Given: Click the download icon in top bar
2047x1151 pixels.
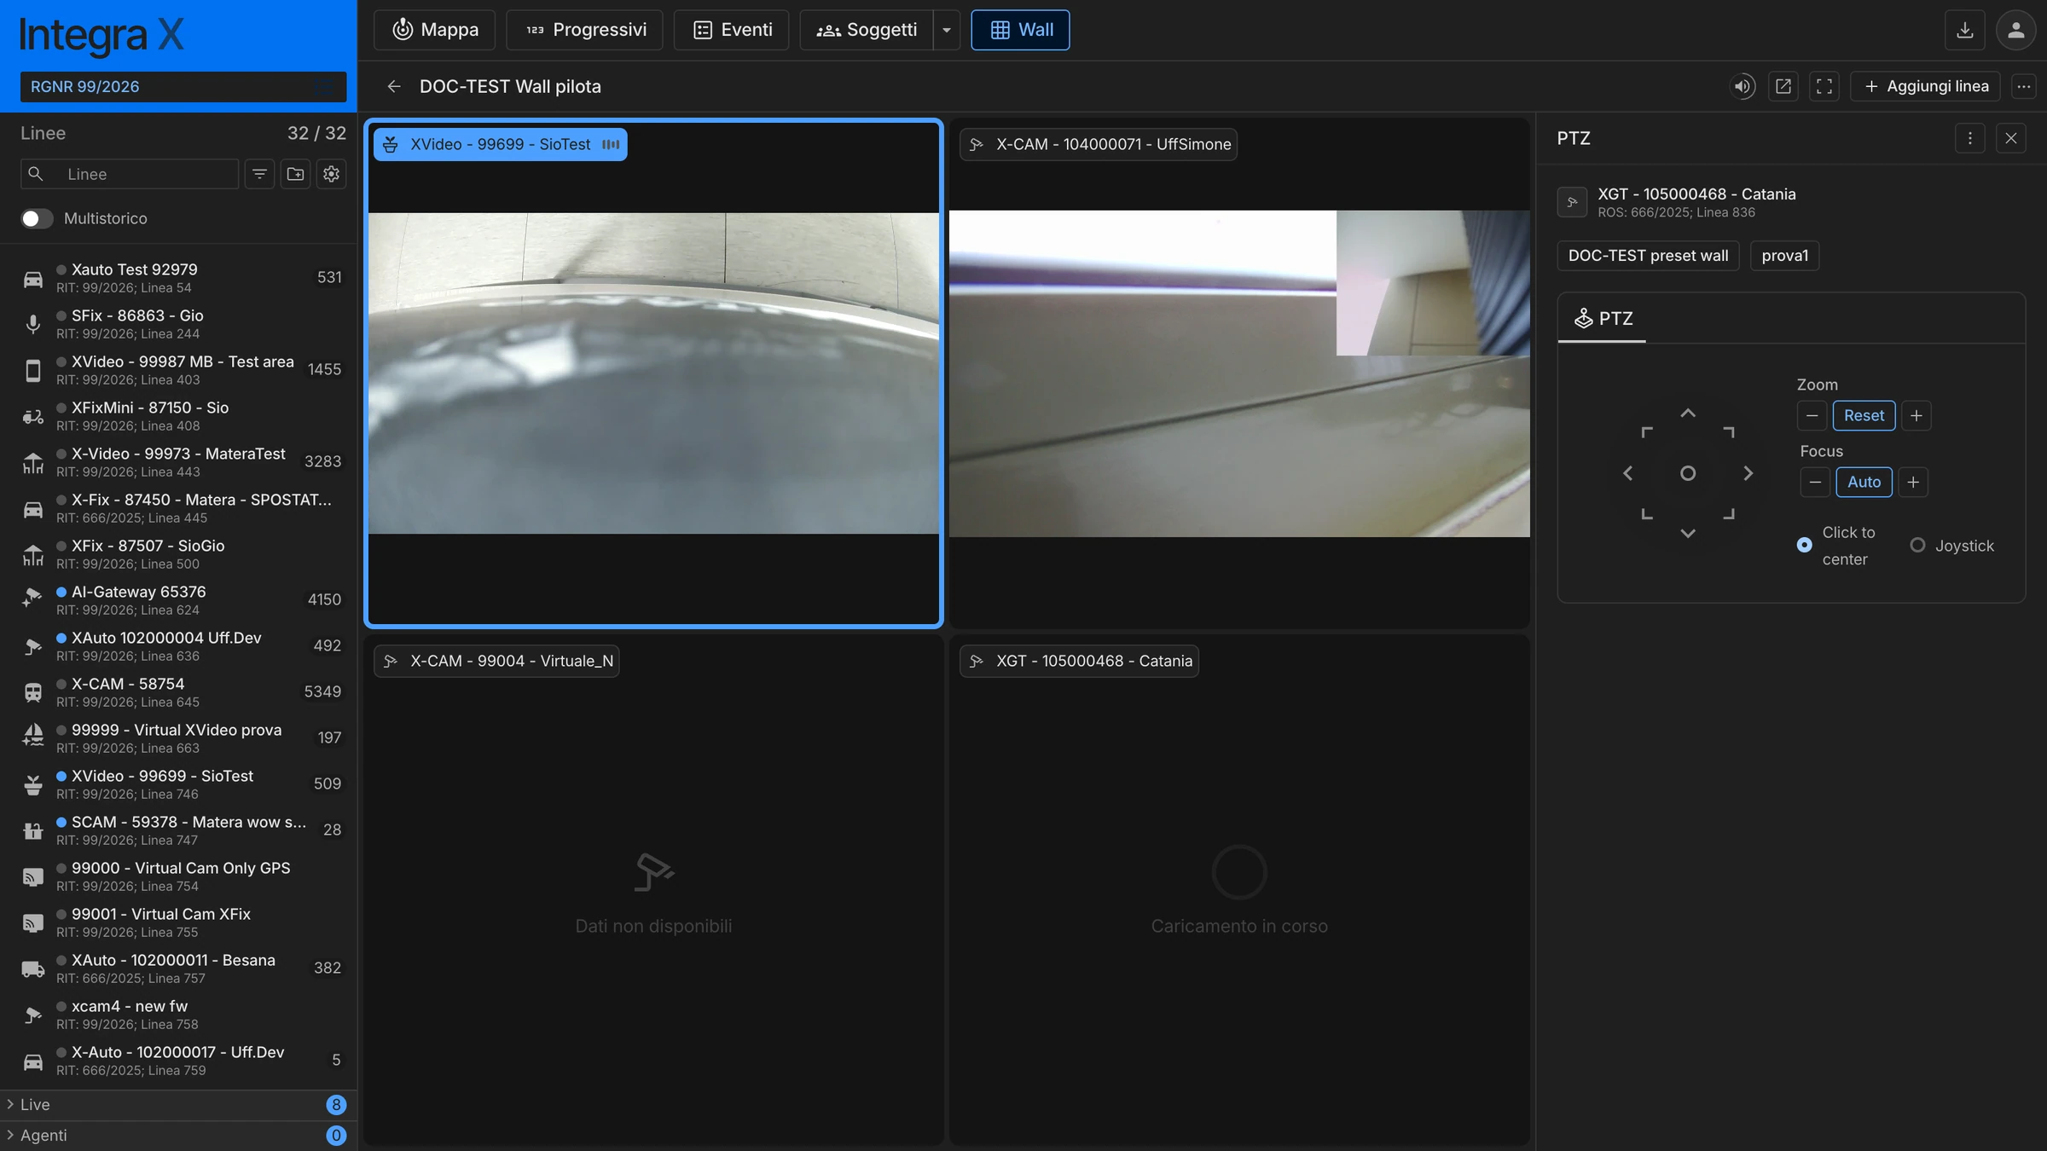Looking at the screenshot, I should pyautogui.click(x=1964, y=30).
